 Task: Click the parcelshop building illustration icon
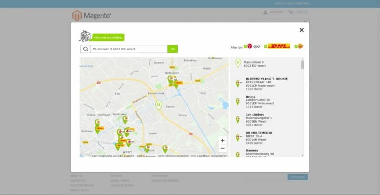(85, 36)
